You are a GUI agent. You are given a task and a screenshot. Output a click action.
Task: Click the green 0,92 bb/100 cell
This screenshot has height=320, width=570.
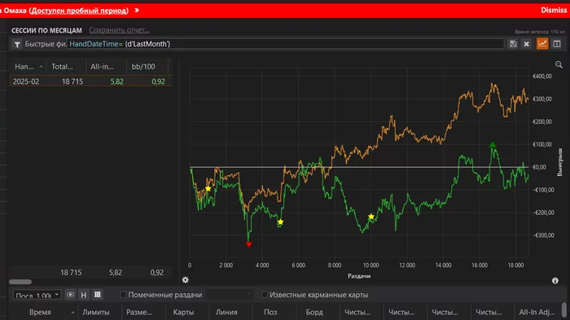click(158, 81)
